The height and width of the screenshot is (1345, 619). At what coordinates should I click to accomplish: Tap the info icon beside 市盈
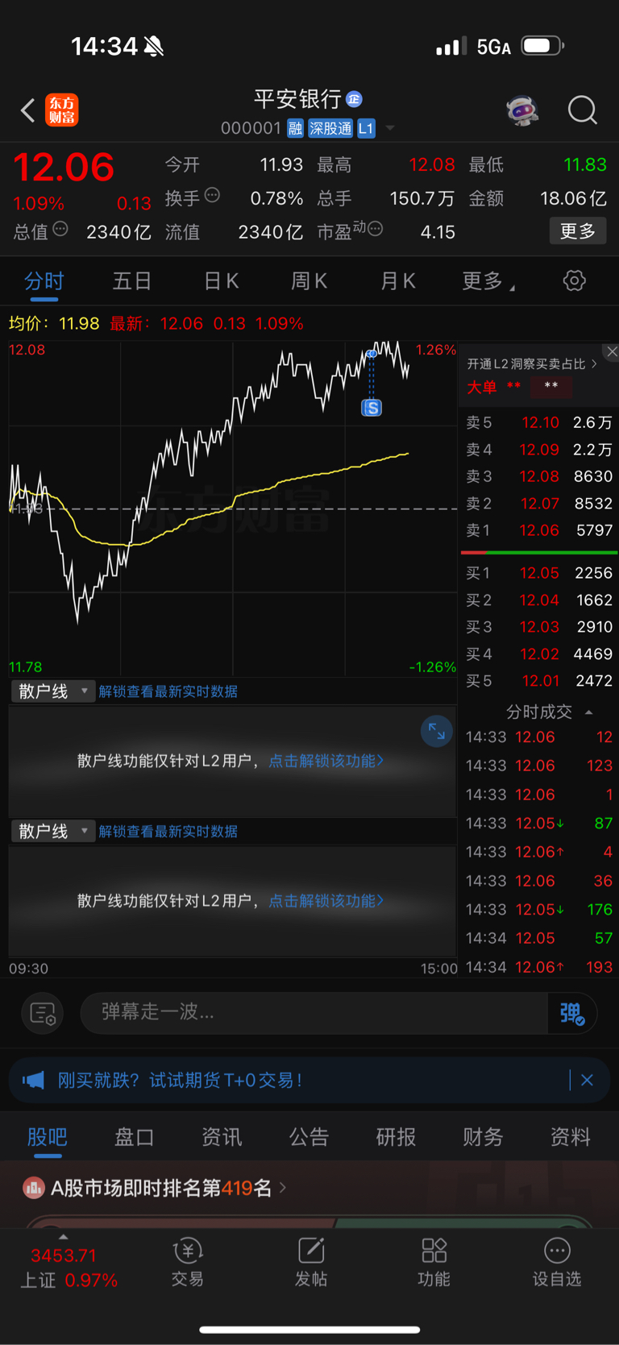click(x=375, y=229)
